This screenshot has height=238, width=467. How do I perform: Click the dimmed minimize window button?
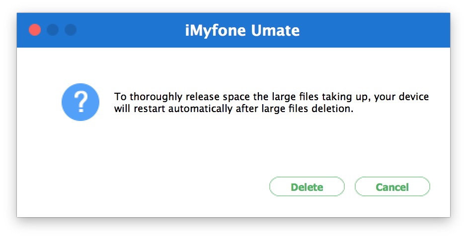(x=53, y=30)
